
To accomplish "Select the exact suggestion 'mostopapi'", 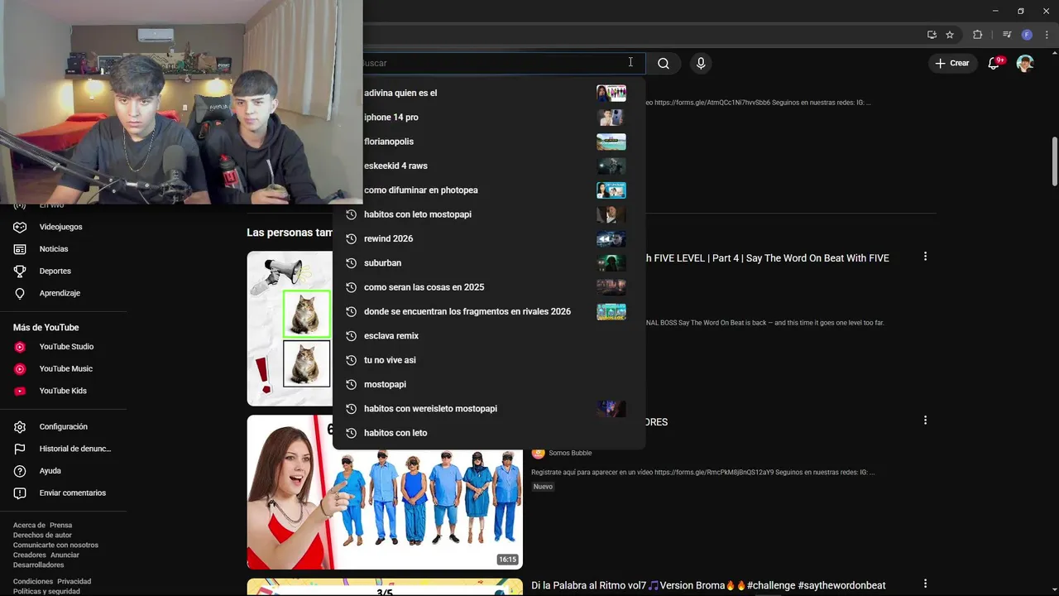I will [488, 384].
